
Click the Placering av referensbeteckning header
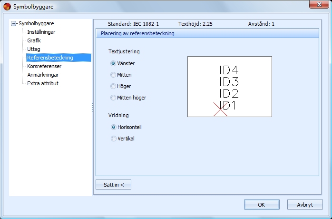click(207, 33)
